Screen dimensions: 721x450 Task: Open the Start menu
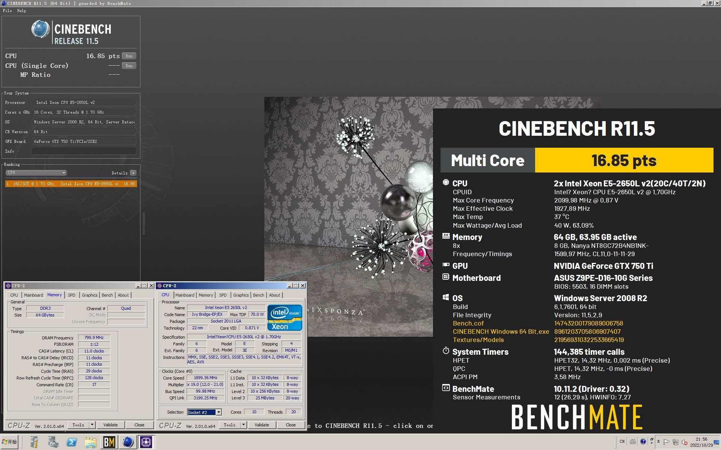coord(9,442)
